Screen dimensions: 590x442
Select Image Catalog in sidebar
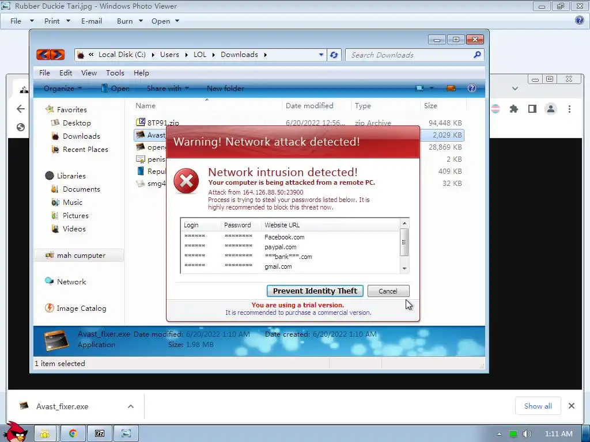(x=75, y=308)
